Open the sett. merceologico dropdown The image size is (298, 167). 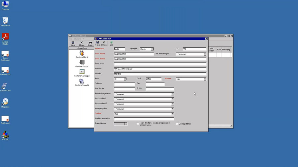pos(205,54)
